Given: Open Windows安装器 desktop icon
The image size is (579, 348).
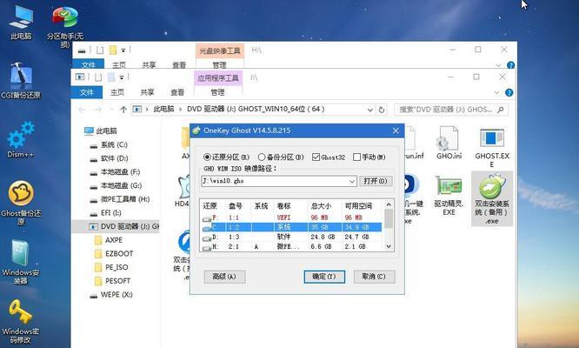Looking at the screenshot, I should (x=21, y=262).
